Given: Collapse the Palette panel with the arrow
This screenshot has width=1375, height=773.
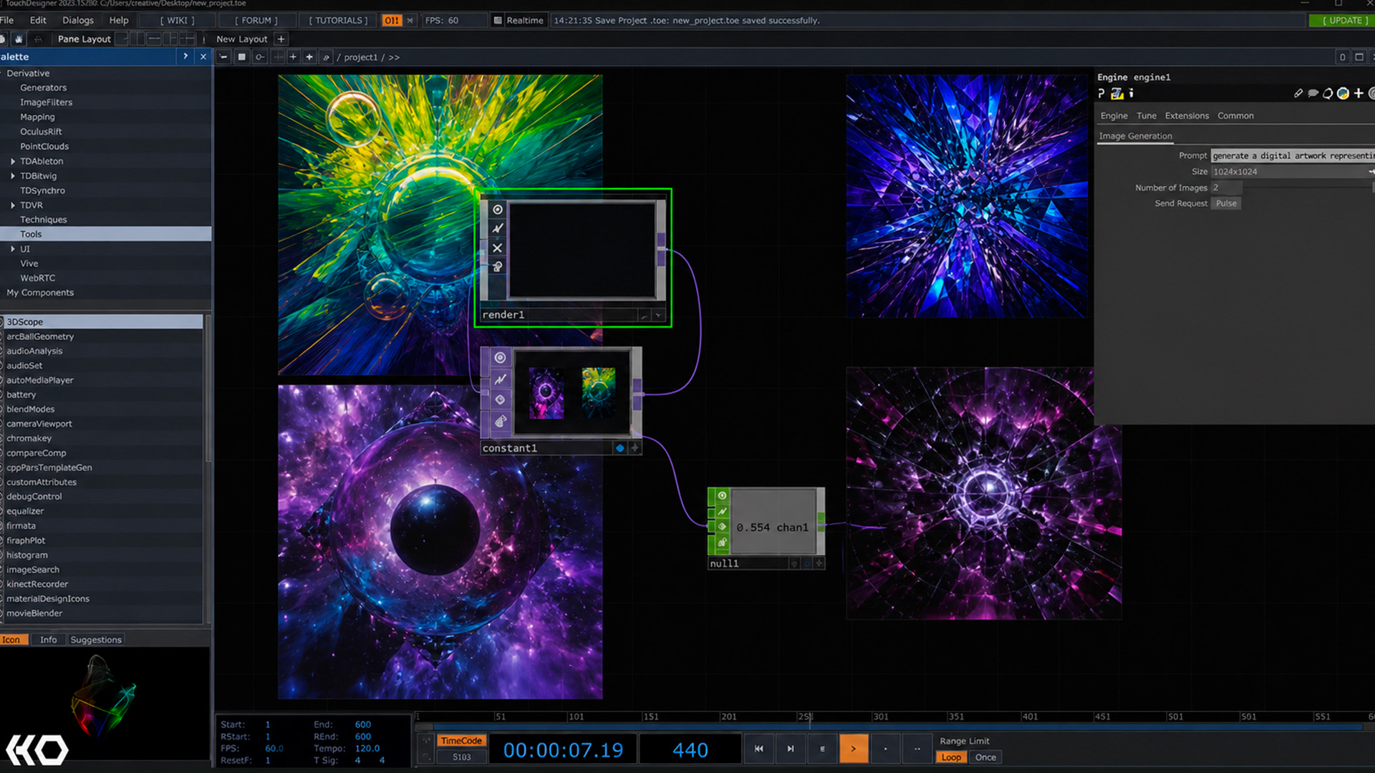Looking at the screenshot, I should pyautogui.click(x=185, y=57).
